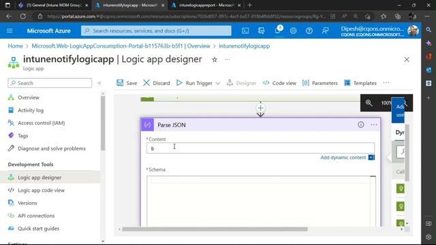Viewport: 436px width, 245px height.
Task: Open the directories and subscriptions filter icon
Action: pyautogui.click(x=261, y=31)
